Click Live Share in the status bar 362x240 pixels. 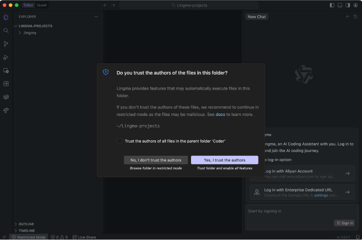tap(84, 237)
